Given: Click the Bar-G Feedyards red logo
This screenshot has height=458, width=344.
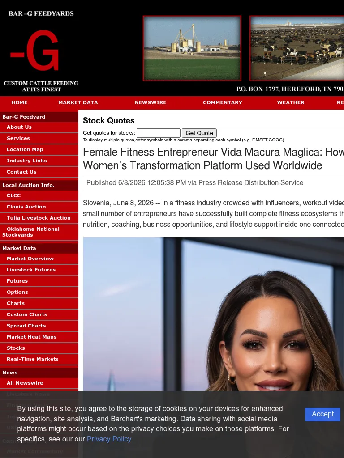Looking at the screenshot, I should point(34,50).
